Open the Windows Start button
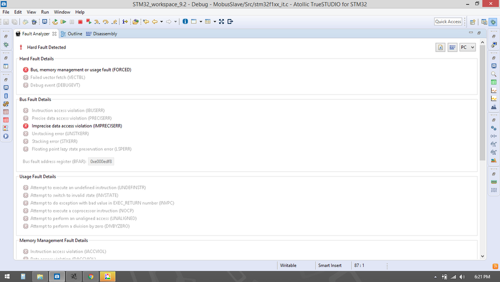This screenshot has height=282, width=500. point(7,276)
